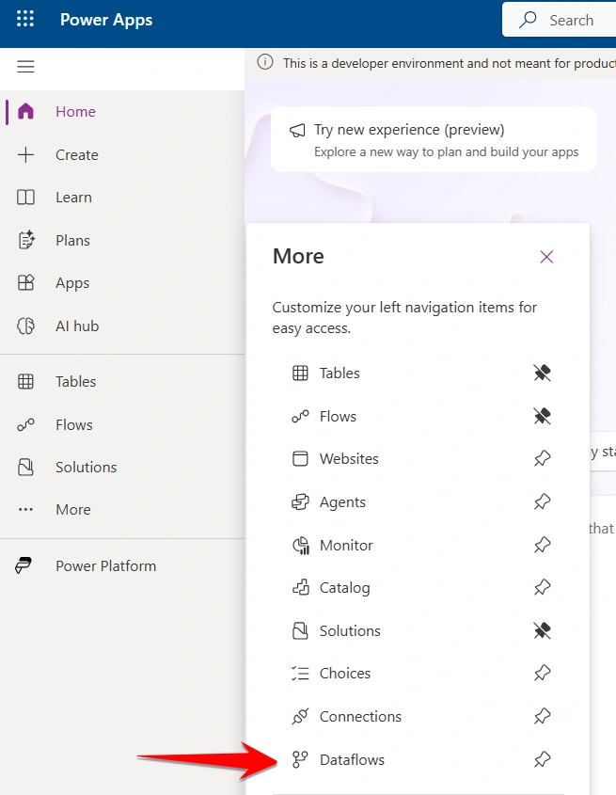Unpin Solutions from left navigation
616x795 pixels.
542,630
